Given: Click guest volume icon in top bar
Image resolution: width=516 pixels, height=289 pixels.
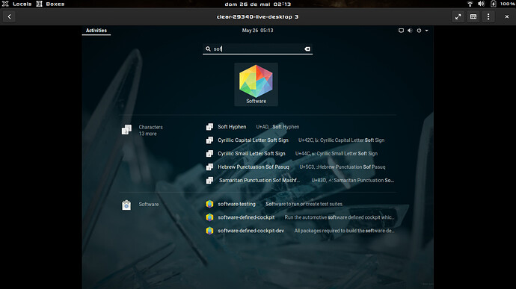Looking at the screenshot, I should tap(410, 31).
